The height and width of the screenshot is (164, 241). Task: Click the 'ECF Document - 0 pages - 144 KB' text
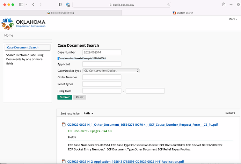point(90,131)
